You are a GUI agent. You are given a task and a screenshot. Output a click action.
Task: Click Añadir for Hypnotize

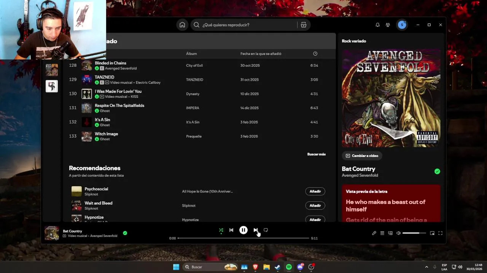point(315,219)
